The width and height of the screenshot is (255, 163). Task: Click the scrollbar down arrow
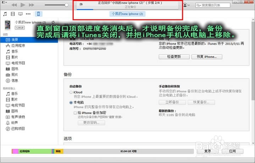click(x=253, y=143)
